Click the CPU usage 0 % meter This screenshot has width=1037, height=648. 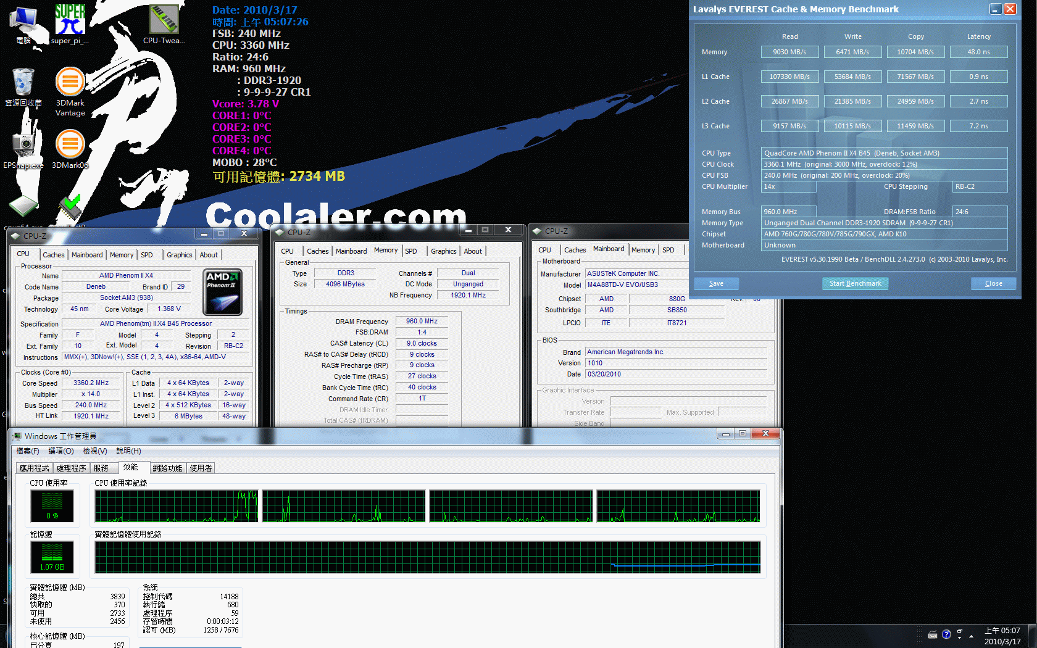point(52,506)
